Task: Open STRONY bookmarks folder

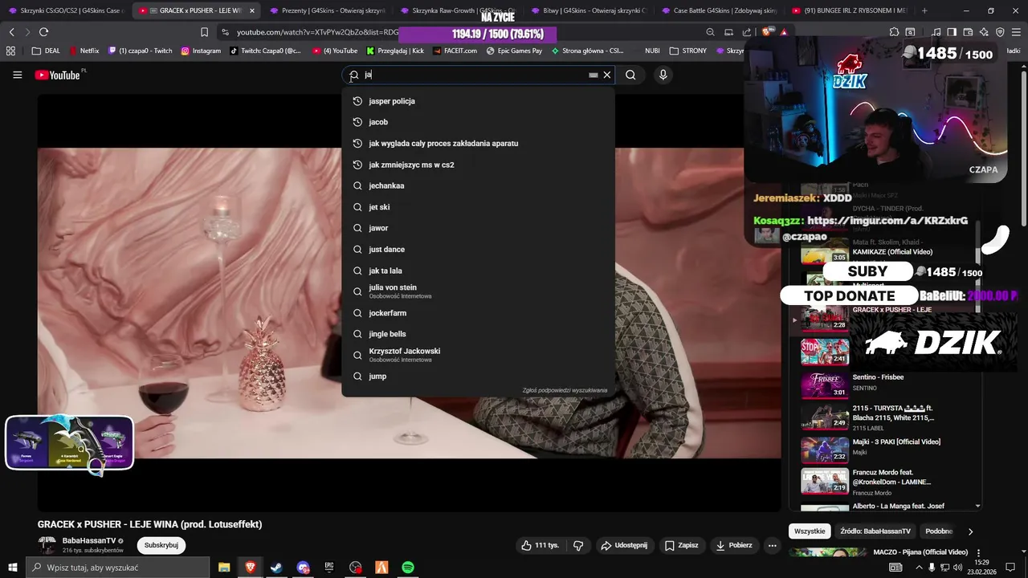Action: (x=687, y=51)
